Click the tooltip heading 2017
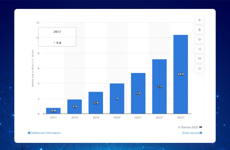This screenshot has width=230, height=150. point(57,32)
